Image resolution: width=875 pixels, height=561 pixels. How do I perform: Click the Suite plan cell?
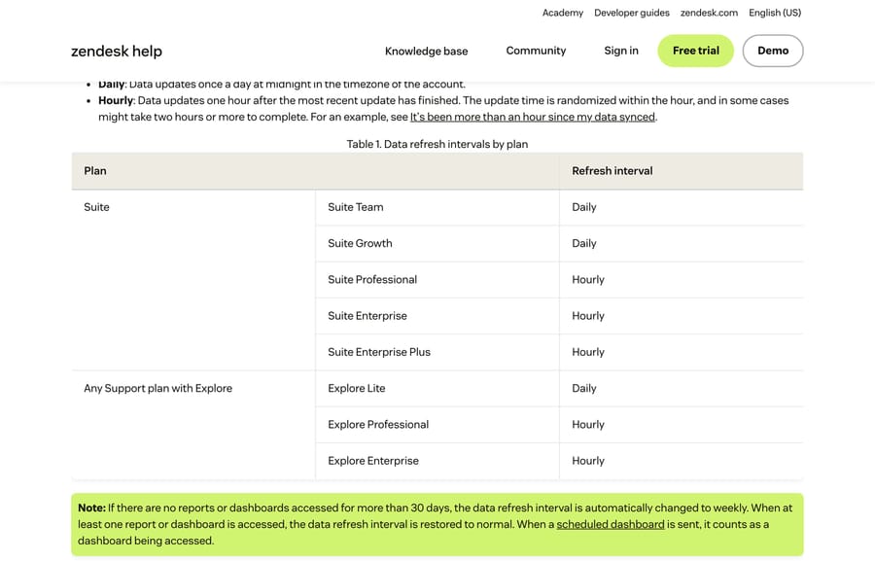coord(193,280)
